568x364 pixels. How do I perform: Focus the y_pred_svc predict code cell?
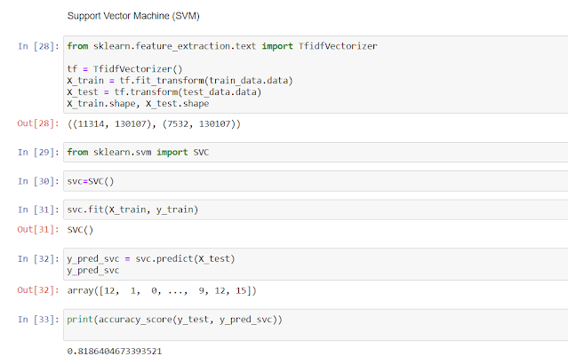point(311,264)
